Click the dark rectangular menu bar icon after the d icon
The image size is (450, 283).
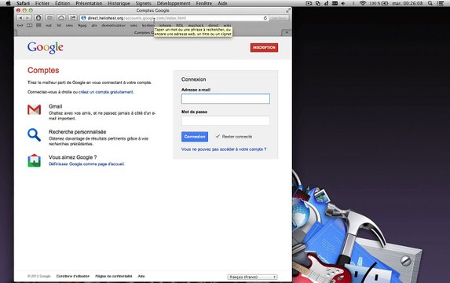click(x=335, y=3)
